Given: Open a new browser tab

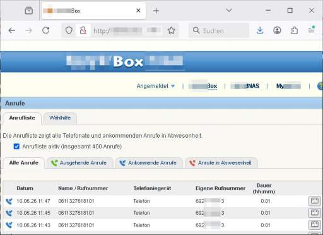Looking at the screenshot, I should coord(156,11).
